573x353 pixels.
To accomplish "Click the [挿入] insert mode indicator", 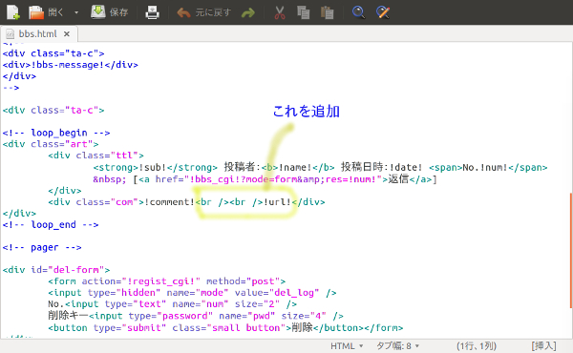I will coord(543,345).
